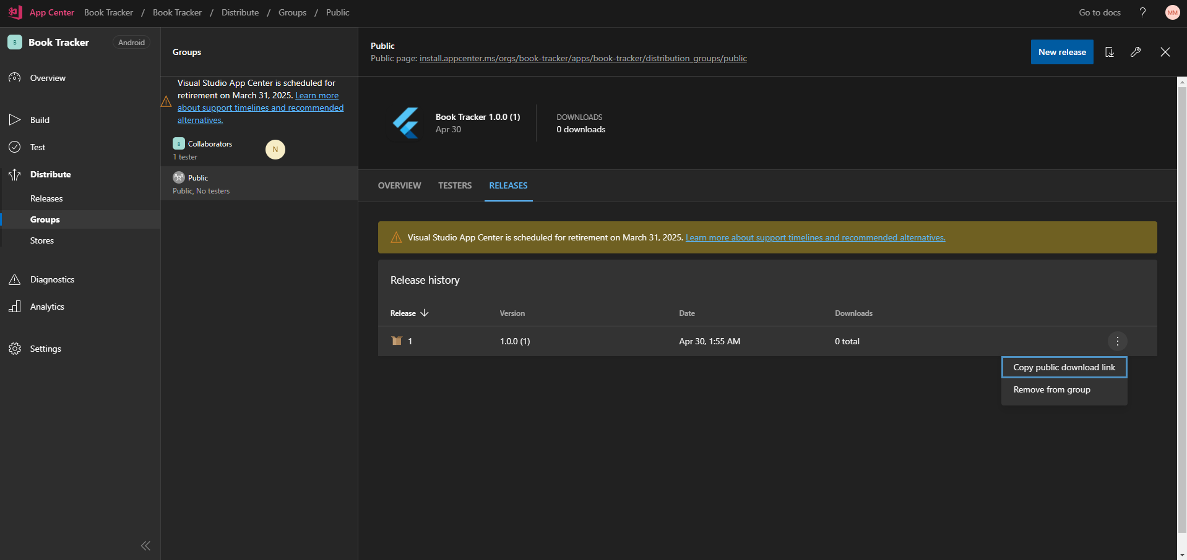
Task: Open the public install page link
Action: (x=583, y=58)
